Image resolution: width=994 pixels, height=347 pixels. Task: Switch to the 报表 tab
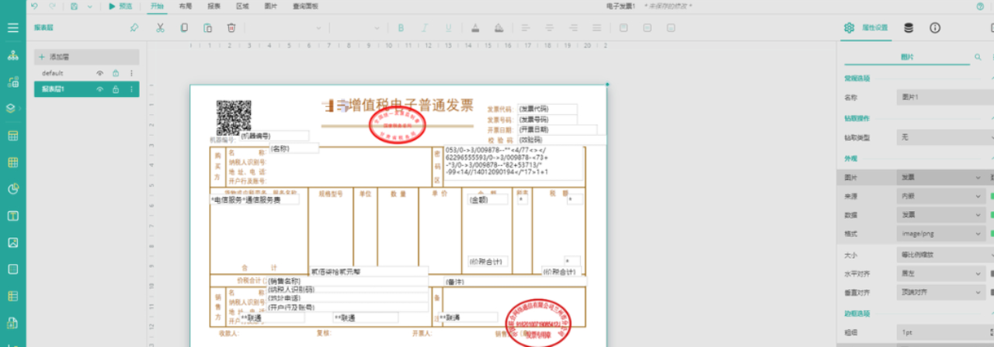214,6
